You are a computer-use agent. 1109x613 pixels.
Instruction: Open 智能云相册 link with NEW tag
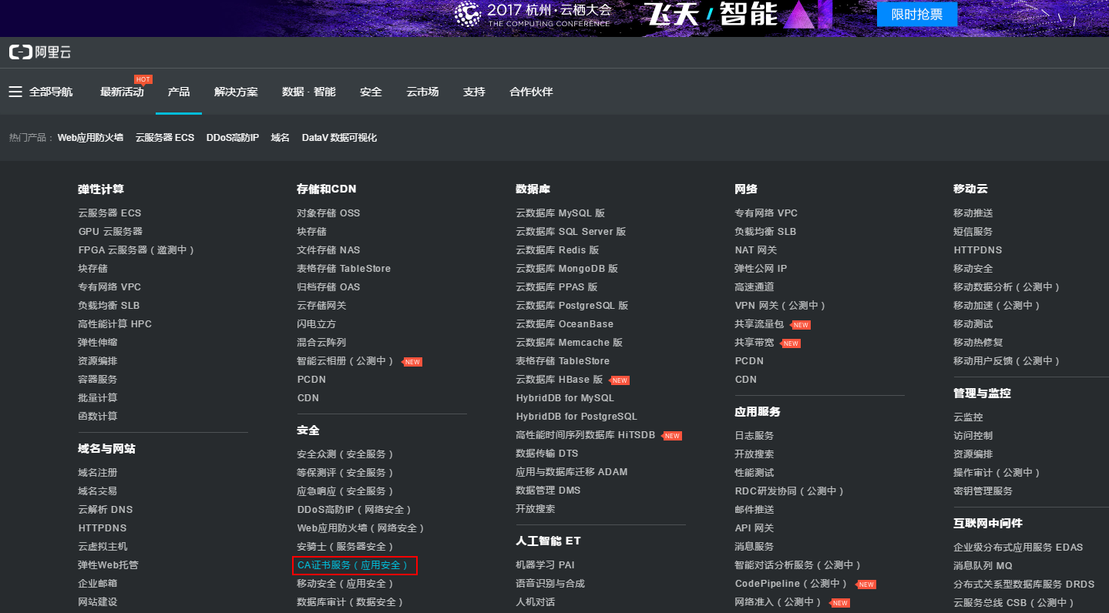[x=345, y=361]
